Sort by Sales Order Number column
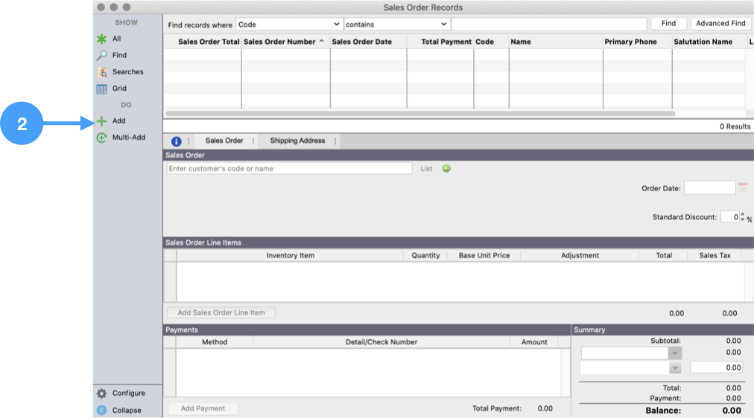This screenshot has width=754, height=418. pyautogui.click(x=284, y=42)
